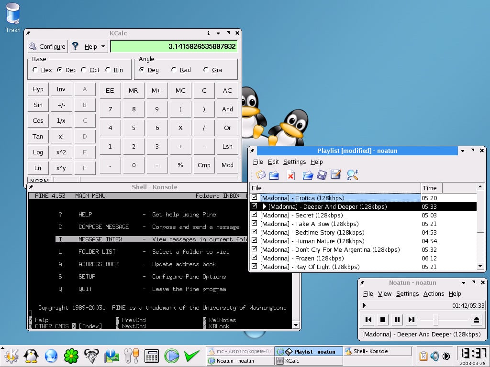
Task: Open the K application menu
Action: 11,356
